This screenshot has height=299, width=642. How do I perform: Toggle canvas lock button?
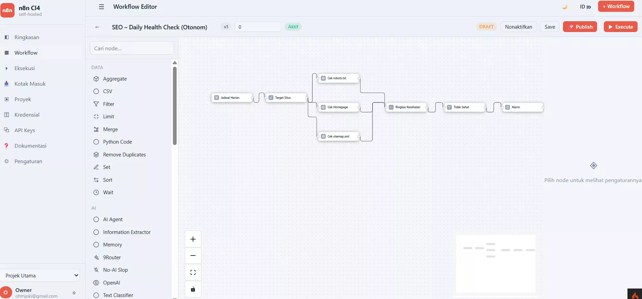point(193,289)
